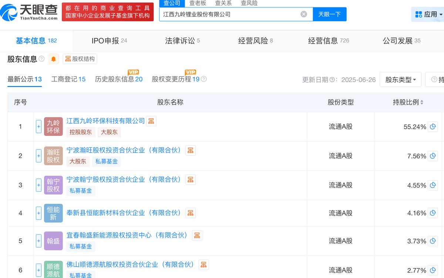This screenshot has width=444, height=278.
Task: Switch to 查风险 search tab
Action: (249, 3)
